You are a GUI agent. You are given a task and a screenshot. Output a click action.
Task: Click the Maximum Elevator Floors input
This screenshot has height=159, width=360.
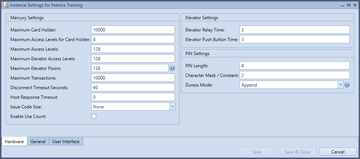(x=130, y=68)
